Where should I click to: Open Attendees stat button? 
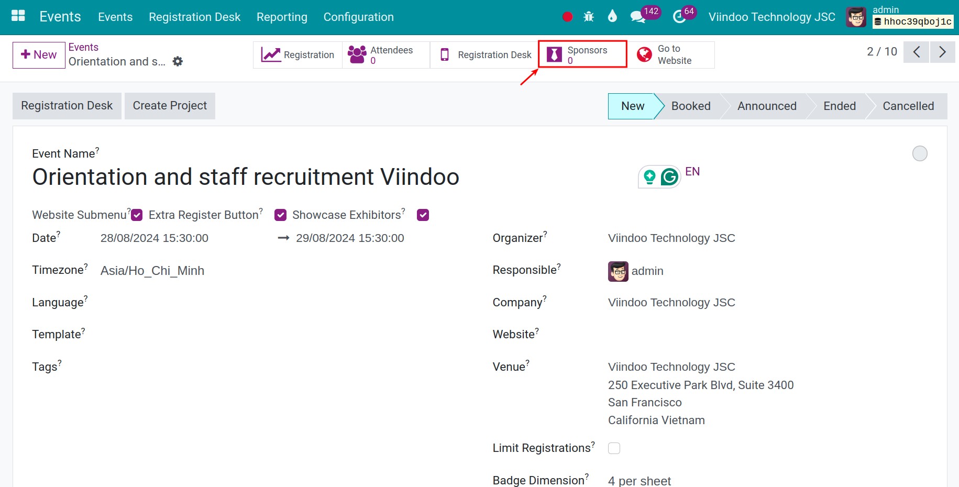pyautogui.click(x=386, y=54)
